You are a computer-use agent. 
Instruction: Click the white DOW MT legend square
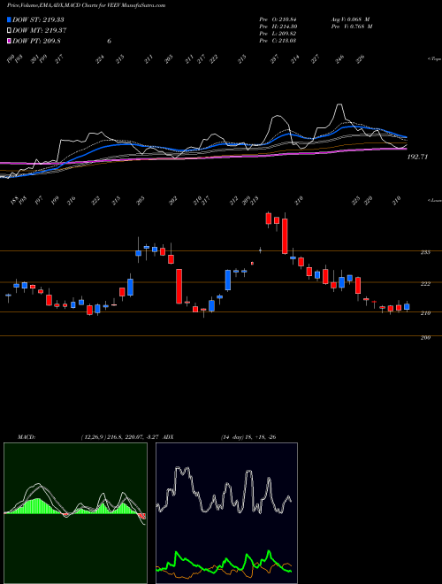click(10, 30)
